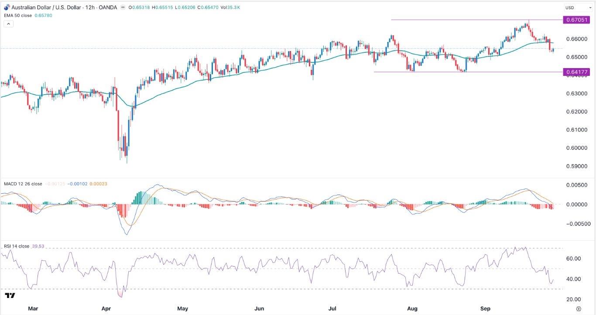This screenshot has width=596, height=315.
Task: Click the 0.60000 level on price scale
Action: 576,148
